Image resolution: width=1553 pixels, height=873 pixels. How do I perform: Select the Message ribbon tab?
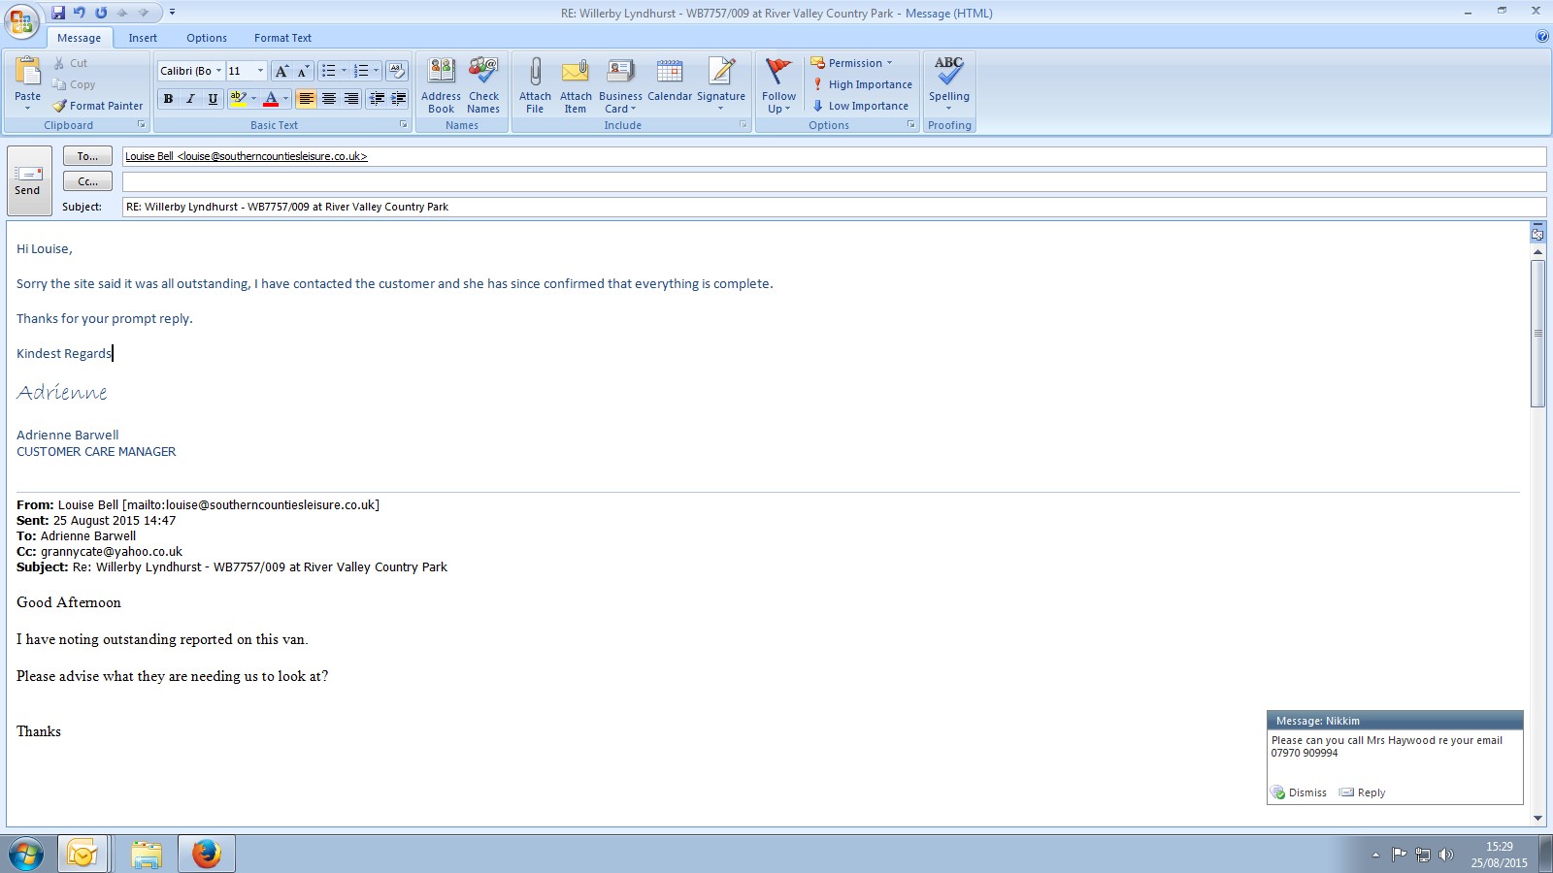(x=79, y=38)
